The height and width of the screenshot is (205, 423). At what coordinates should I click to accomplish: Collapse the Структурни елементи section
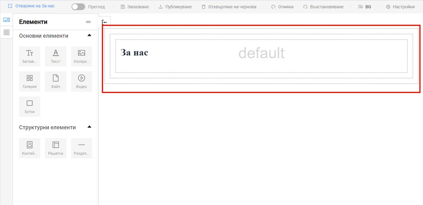coord(89,127)
